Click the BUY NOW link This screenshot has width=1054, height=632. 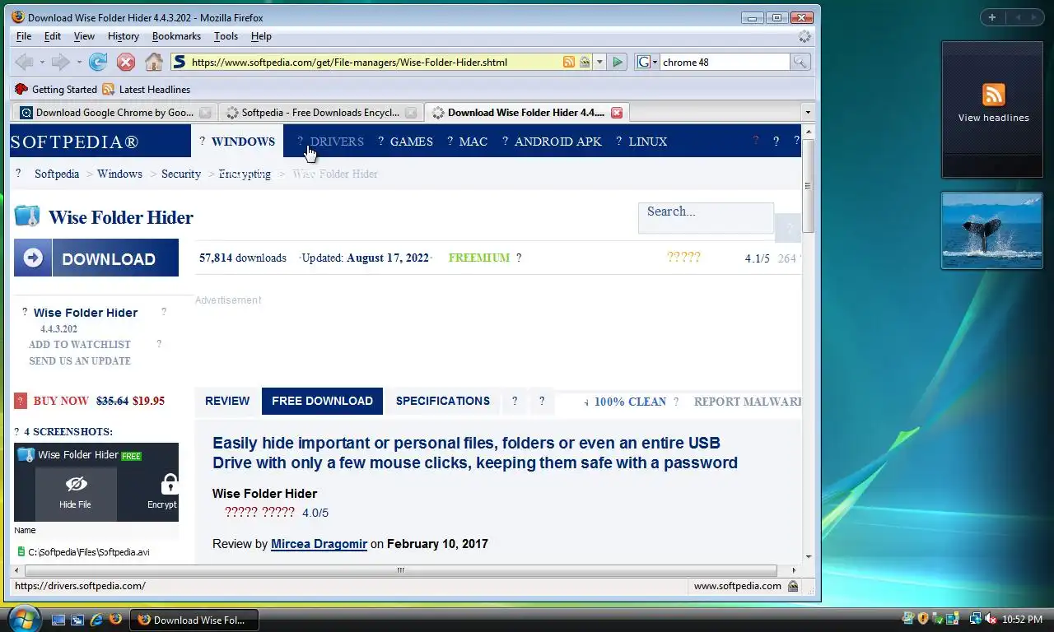point(61,401)
